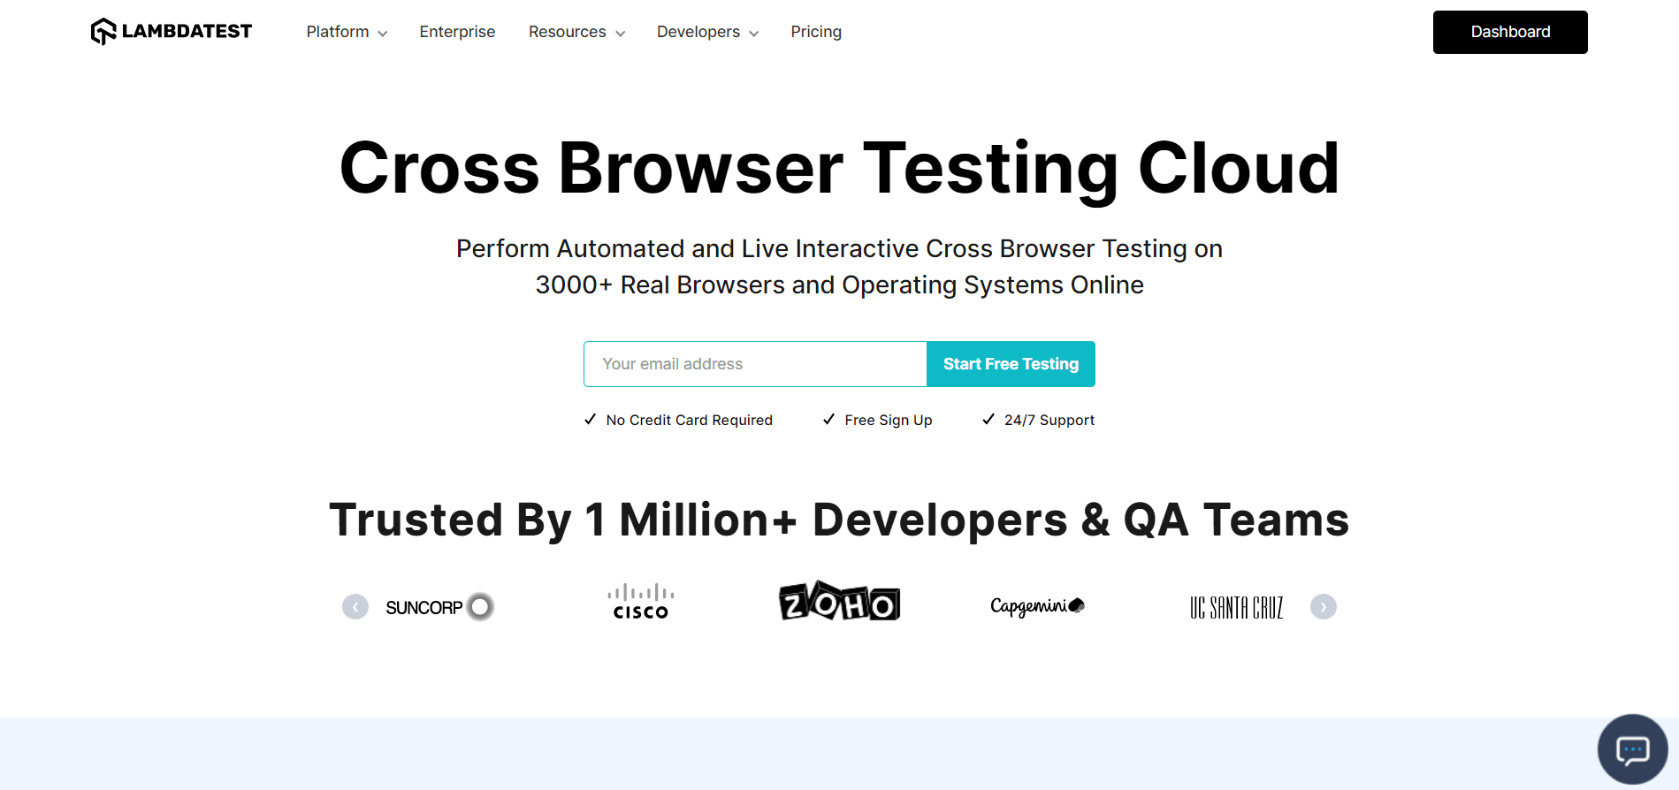Image resolution: width=1679 pixels, height=790 pixels.
Task: Click the Cisco logo
Action: click(x=640, y=602)
